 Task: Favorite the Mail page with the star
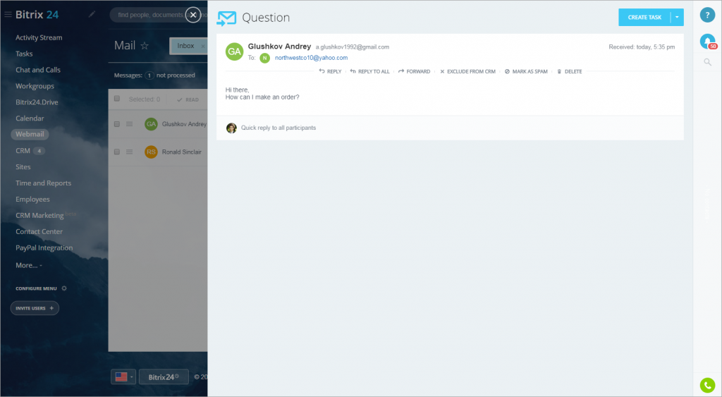point(145,46)
